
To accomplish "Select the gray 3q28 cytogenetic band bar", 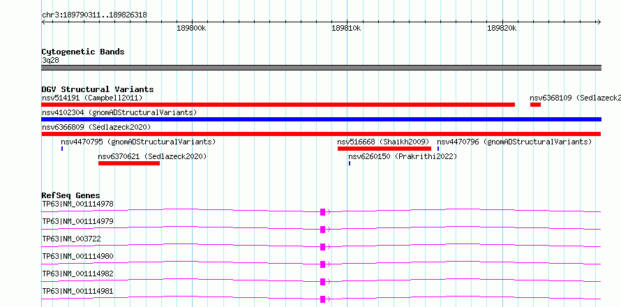I will [321, 68].
